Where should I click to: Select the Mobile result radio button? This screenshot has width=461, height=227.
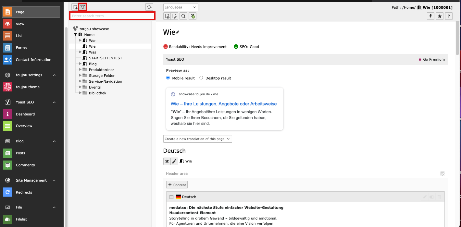(168, 78)
